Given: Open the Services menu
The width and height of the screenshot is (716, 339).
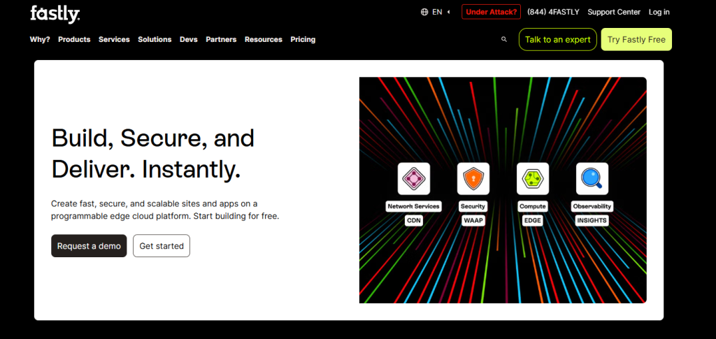Looking at the screenshot, I should 114,40.
